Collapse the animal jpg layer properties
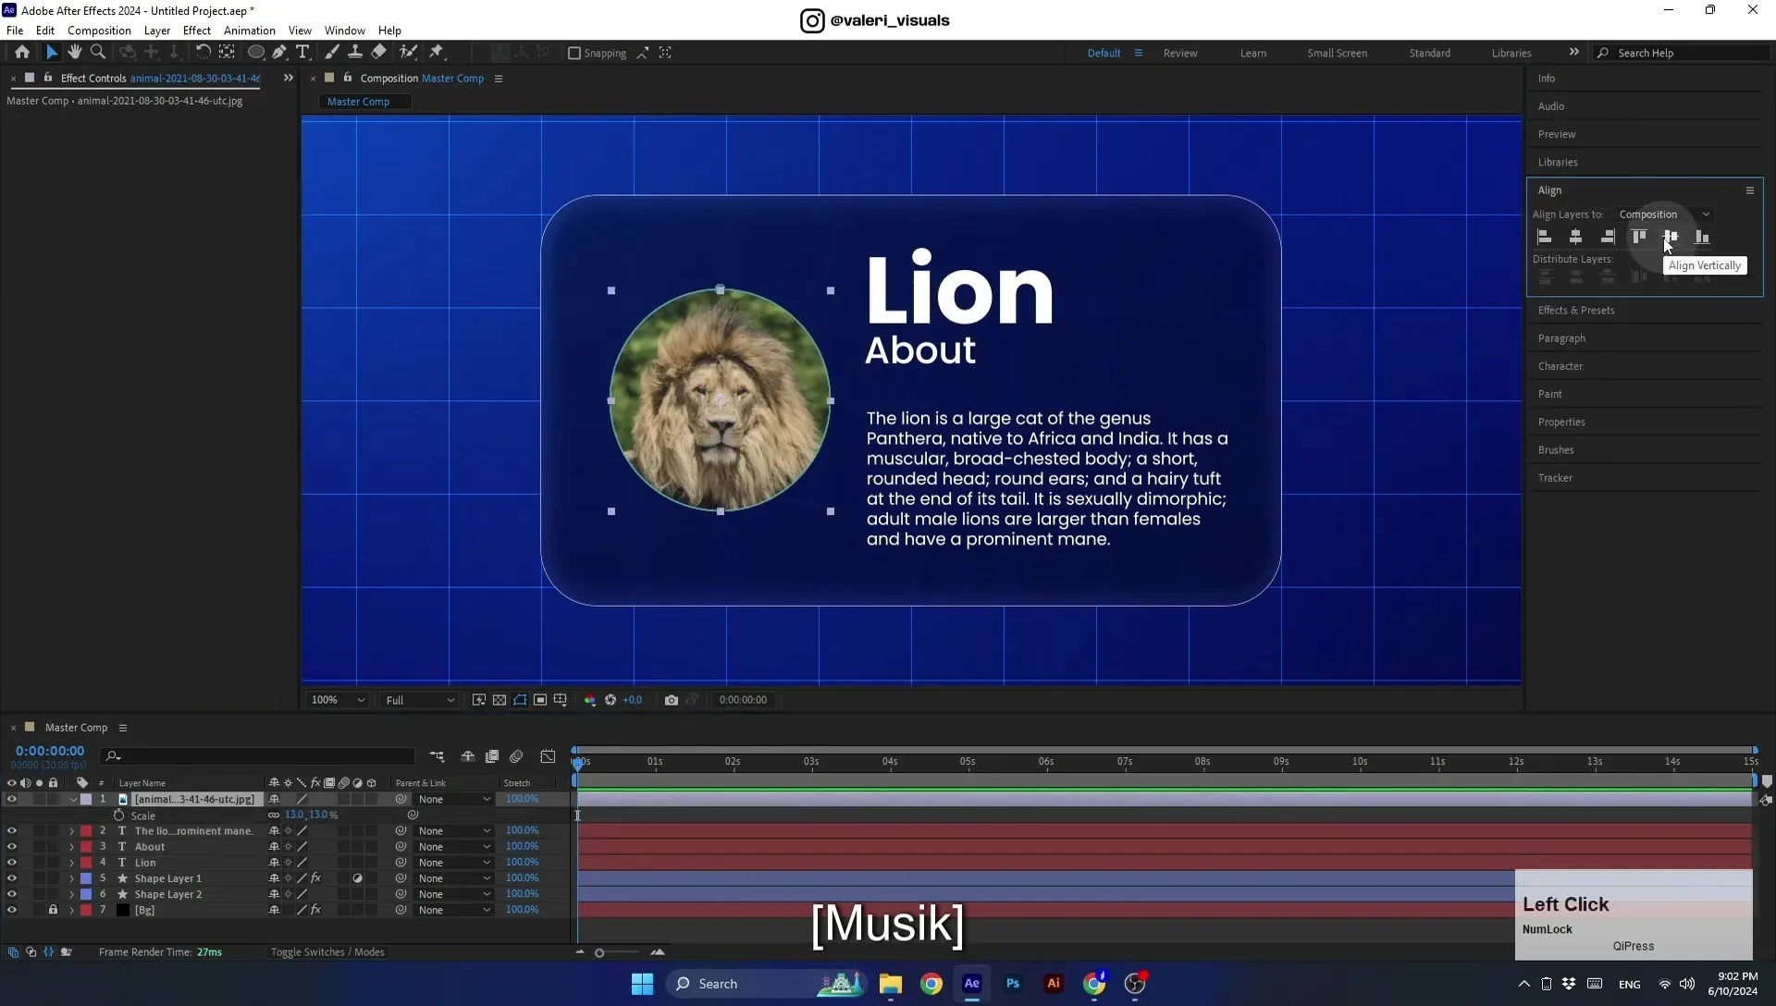 click(x=73, y=799)
